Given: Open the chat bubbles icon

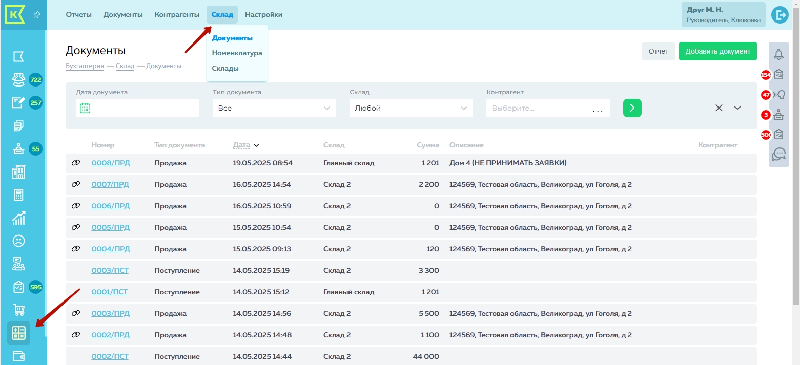Looking at the screenshot, I should click(778, 154).
